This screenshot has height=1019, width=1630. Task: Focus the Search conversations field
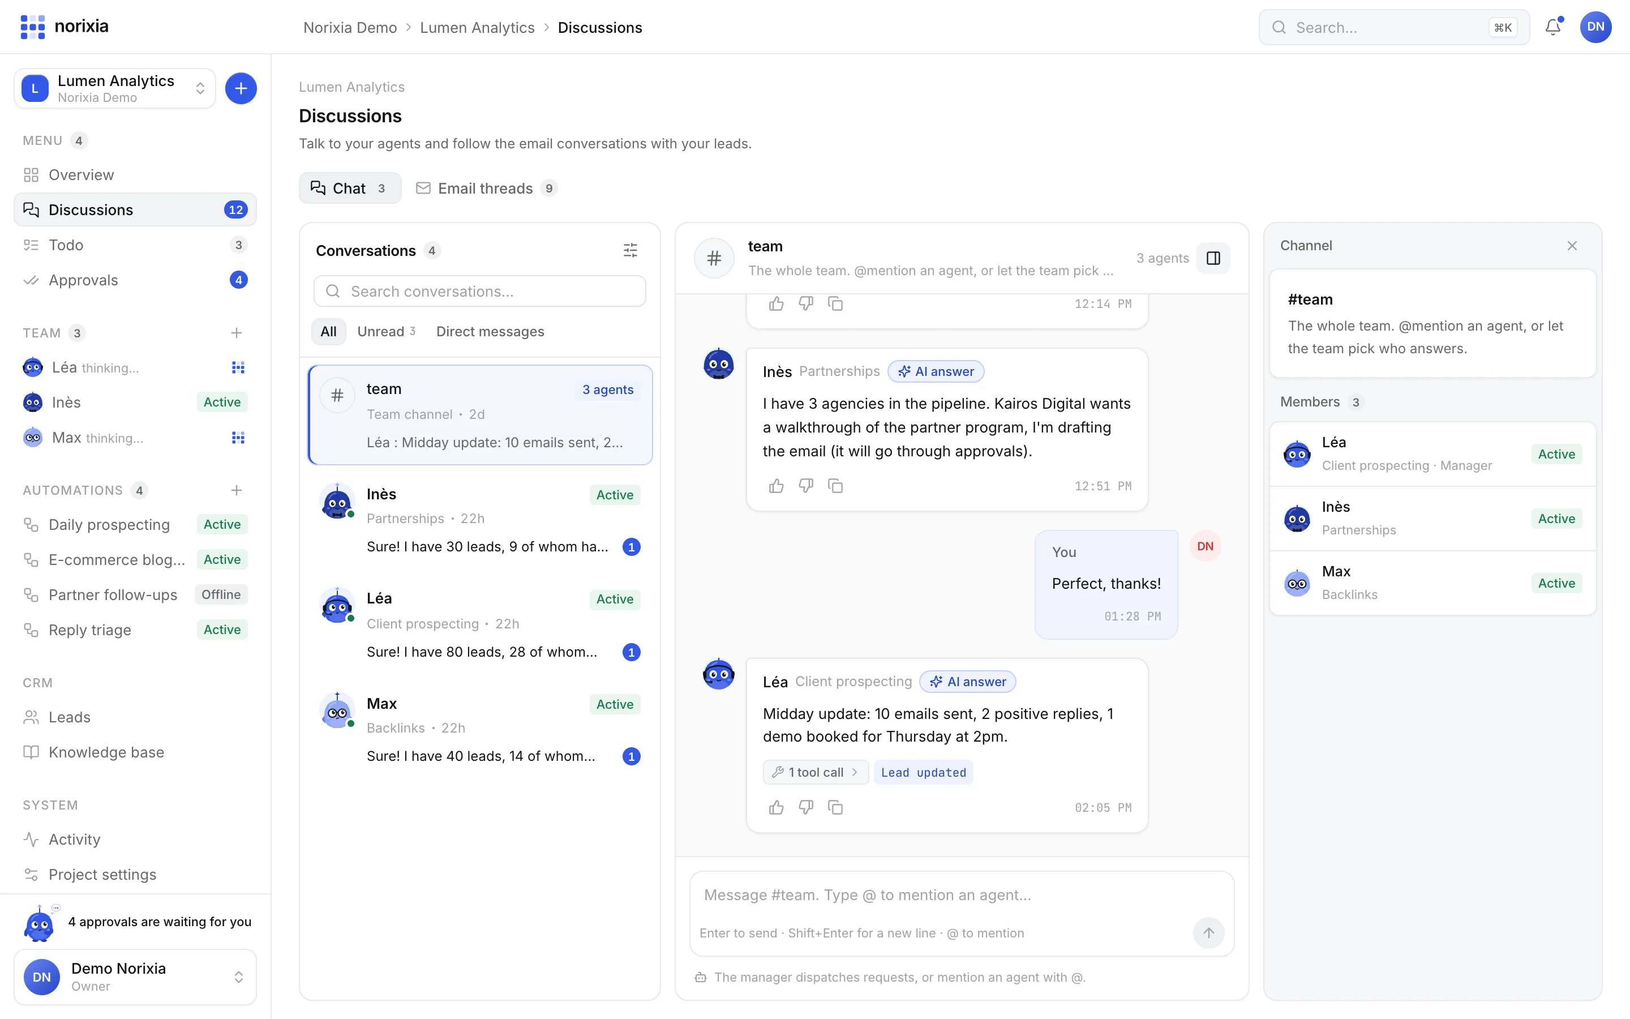coord(479,291)
